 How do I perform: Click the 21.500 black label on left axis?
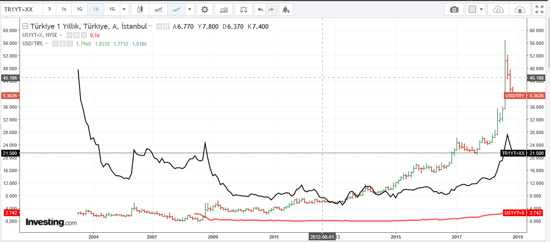[10, 153]
